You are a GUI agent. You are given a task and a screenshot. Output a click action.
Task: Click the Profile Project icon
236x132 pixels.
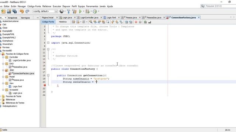(x=95, y=11)
